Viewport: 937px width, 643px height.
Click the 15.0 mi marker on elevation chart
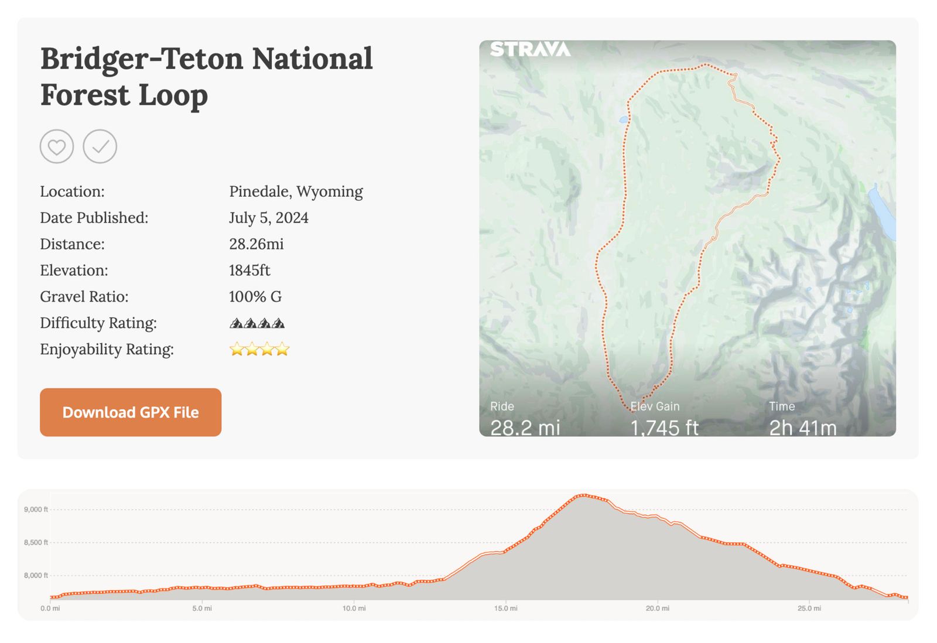(x=505, y=608)
